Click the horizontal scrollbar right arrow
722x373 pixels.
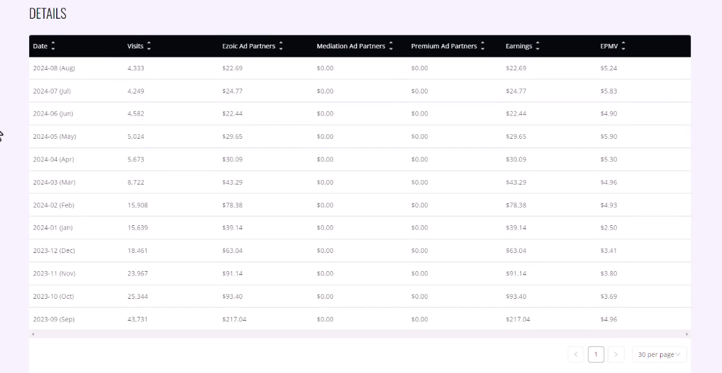[x=686, y=334]
